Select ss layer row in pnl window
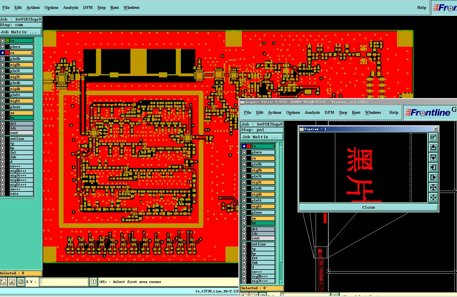The height and width of the screenshot is (297, 457). click(x=263, y=218)
